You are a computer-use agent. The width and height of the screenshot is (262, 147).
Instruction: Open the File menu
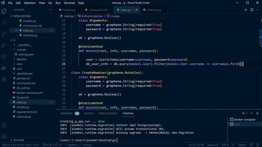click(10, 3)
